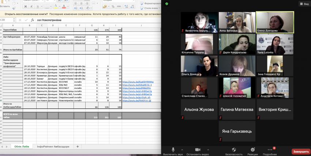Switch to ІнфоРейтинг Амбасадори sheet tab
Viewport: 311px width, 156px height.
pos(53,147)
